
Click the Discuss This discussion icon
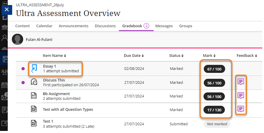click(x=34, y=82)
